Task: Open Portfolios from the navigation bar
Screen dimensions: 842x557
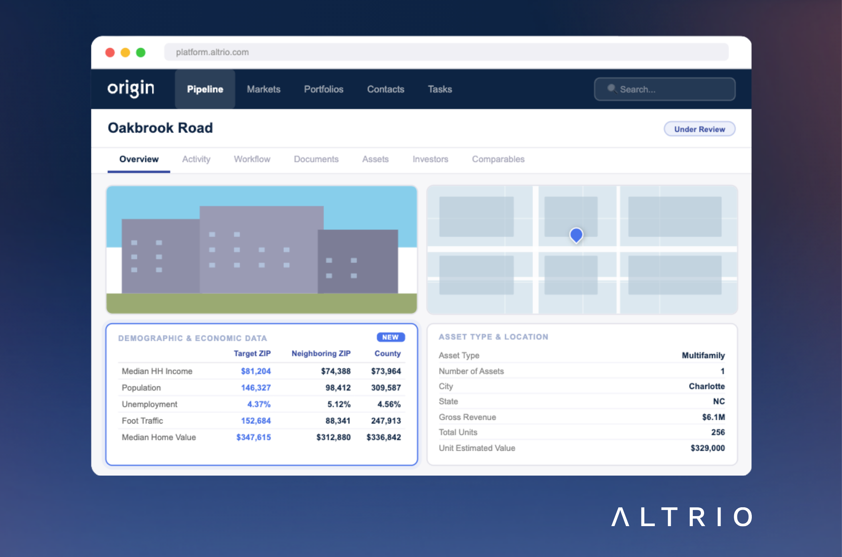Action: pyautogui.click(x=324, y=89)
